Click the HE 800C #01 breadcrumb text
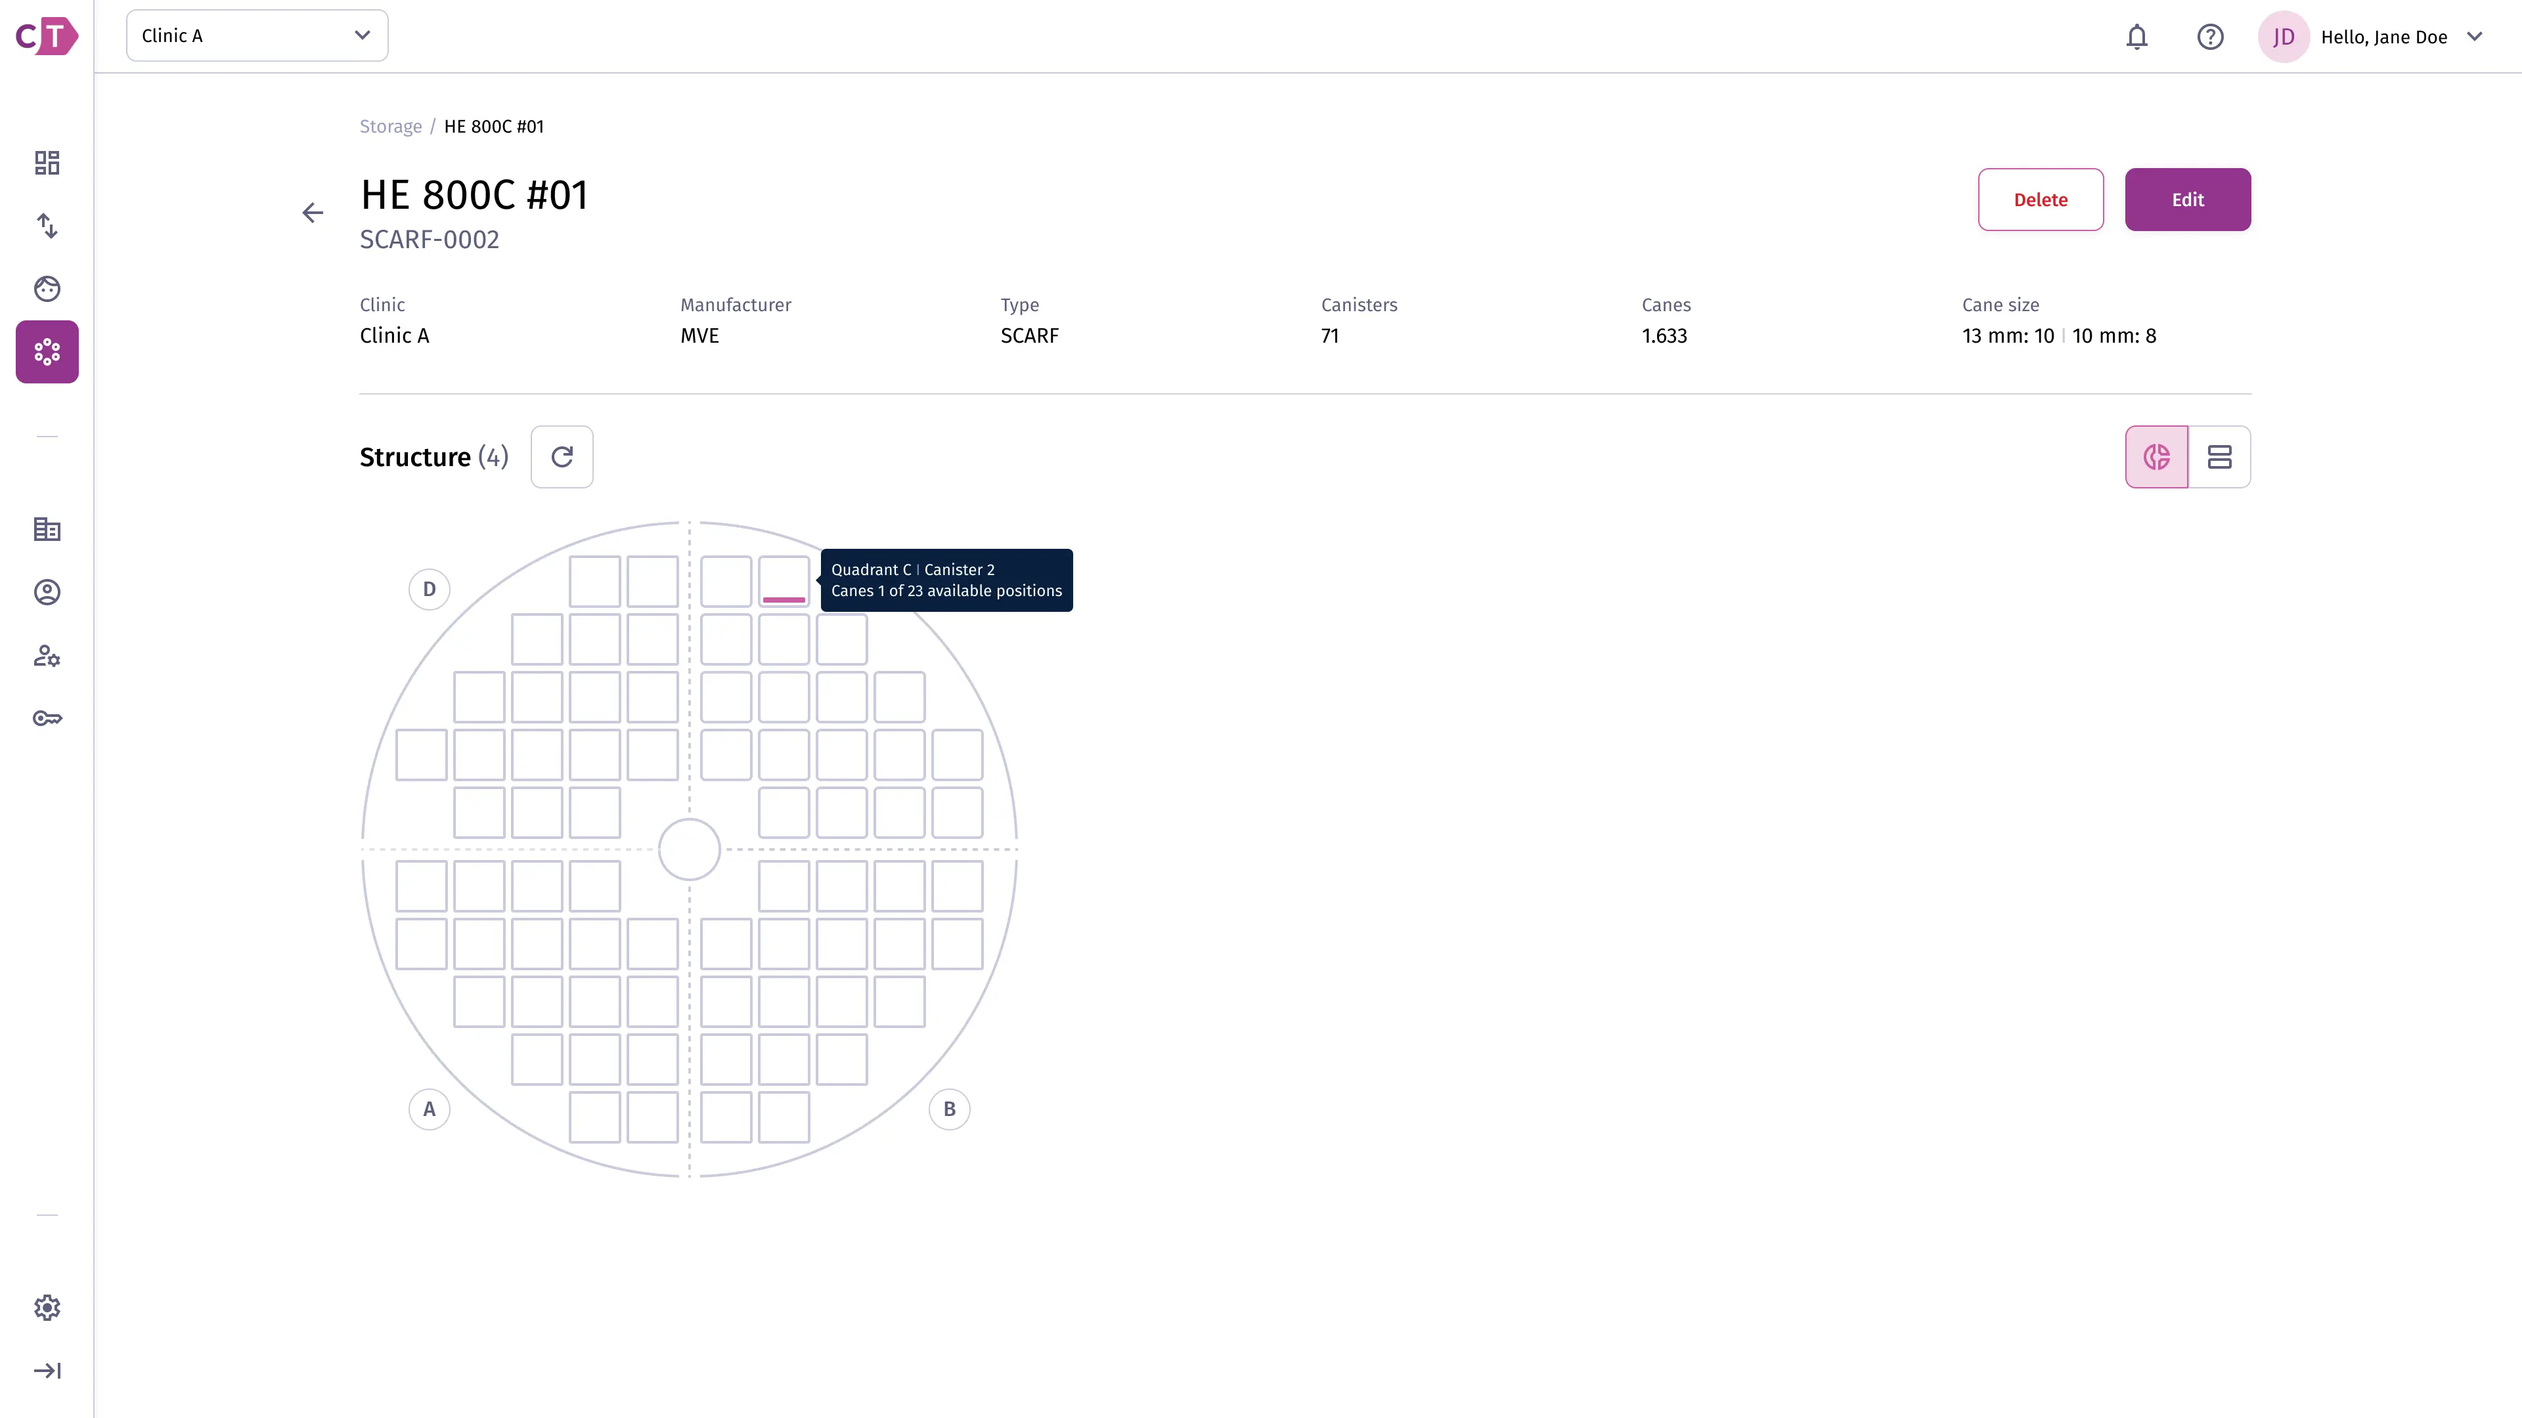 (x=495, y=126)
